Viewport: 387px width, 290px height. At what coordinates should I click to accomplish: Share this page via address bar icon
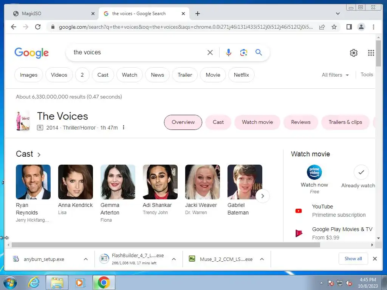coord(322,27)
